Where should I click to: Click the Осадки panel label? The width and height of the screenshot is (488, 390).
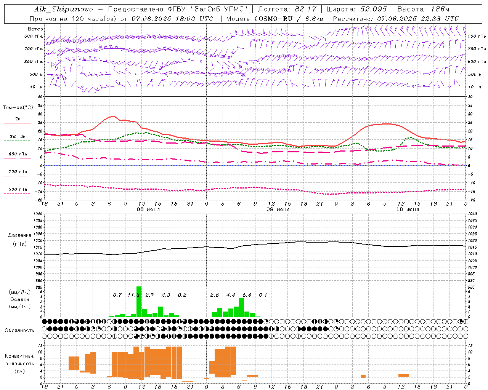pos(19,299)
